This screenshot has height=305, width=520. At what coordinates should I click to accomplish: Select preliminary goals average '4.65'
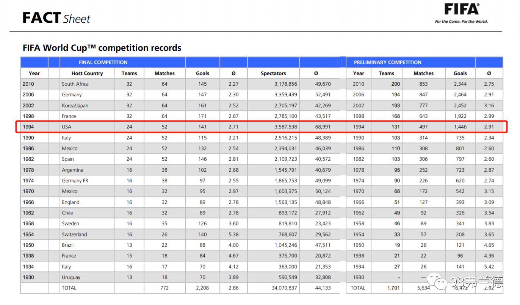[x=489, y=245]
